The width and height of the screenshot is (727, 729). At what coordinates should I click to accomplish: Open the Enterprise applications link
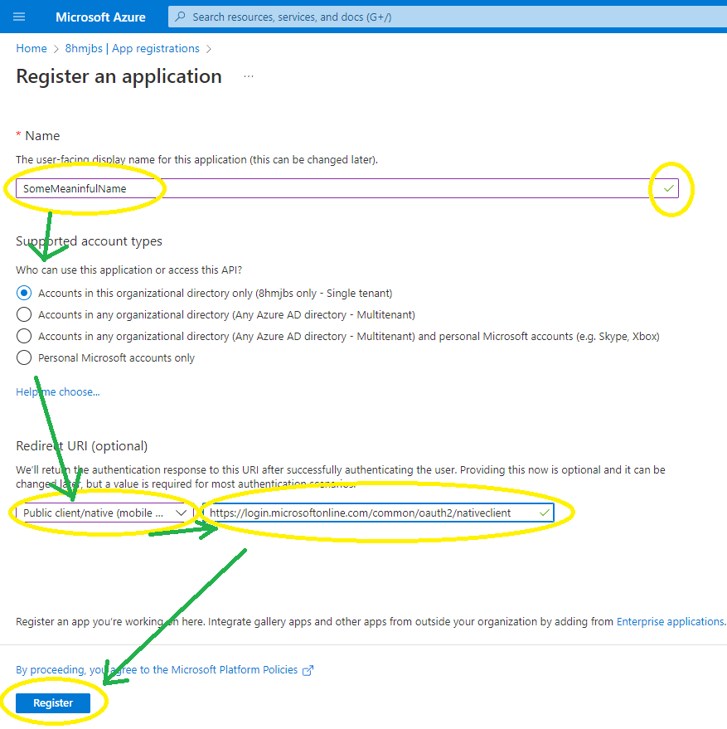coord(670,622)
